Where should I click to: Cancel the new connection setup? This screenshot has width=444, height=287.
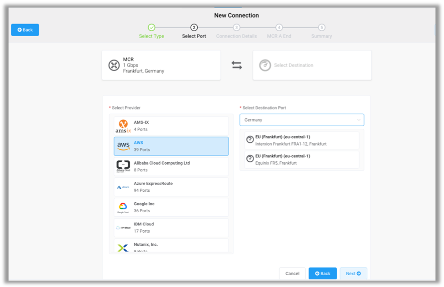(x=292, y=273)
